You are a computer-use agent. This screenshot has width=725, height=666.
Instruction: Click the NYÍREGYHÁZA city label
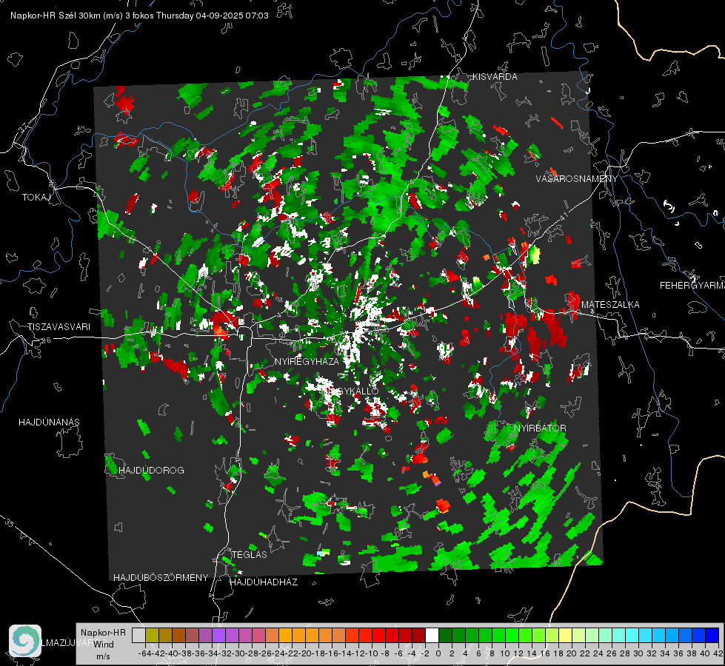coord(307,361)
